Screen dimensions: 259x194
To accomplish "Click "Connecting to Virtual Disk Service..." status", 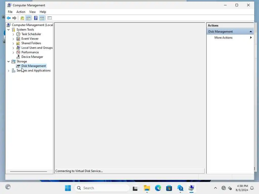I will coord(79,171).
